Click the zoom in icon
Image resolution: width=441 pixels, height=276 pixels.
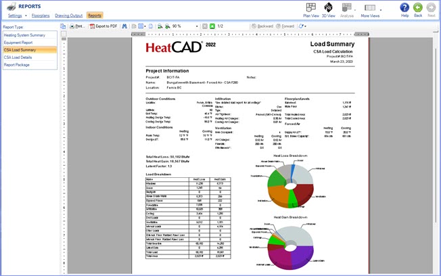[167, 26]
